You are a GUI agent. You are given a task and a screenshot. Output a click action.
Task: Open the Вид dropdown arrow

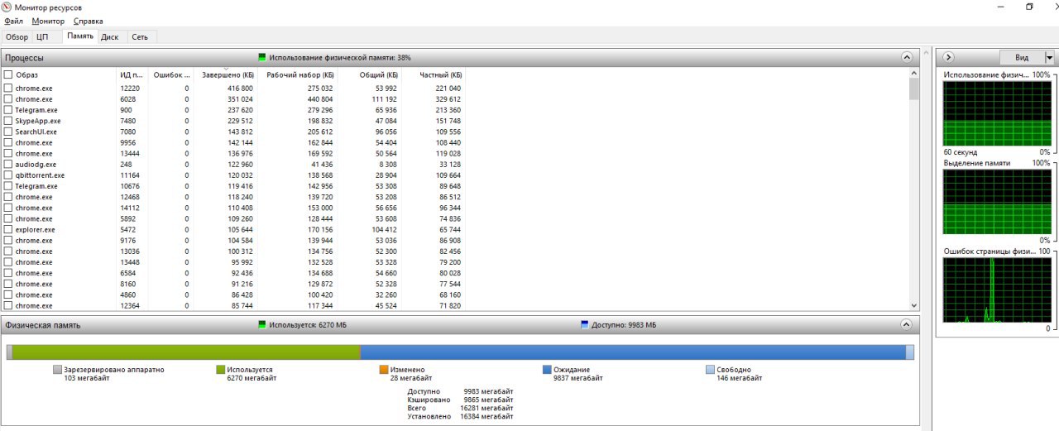tap(1049, 58)
